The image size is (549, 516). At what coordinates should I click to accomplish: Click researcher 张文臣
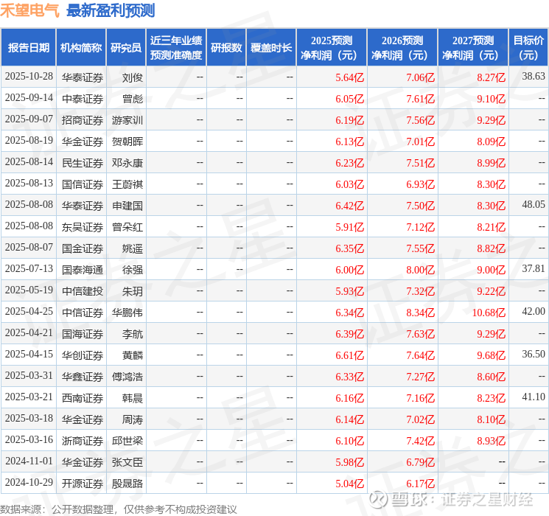pyautogui.click(x=127, y=462)
